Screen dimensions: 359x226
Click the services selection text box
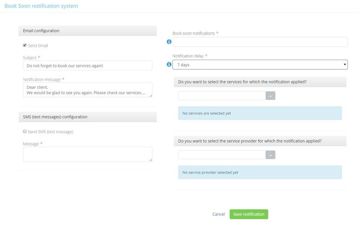pyautogui.click(x=222, y=96)
